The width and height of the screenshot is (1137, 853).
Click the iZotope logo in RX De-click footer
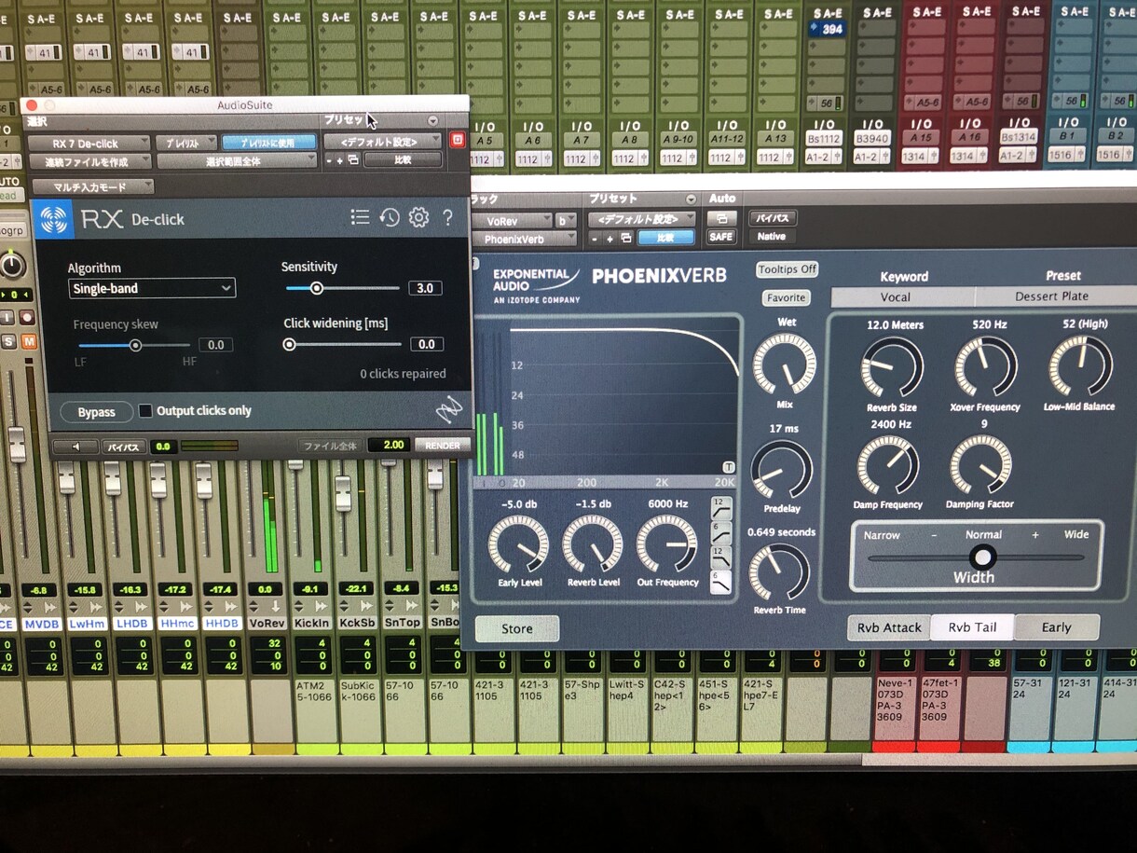pos(448,409)
